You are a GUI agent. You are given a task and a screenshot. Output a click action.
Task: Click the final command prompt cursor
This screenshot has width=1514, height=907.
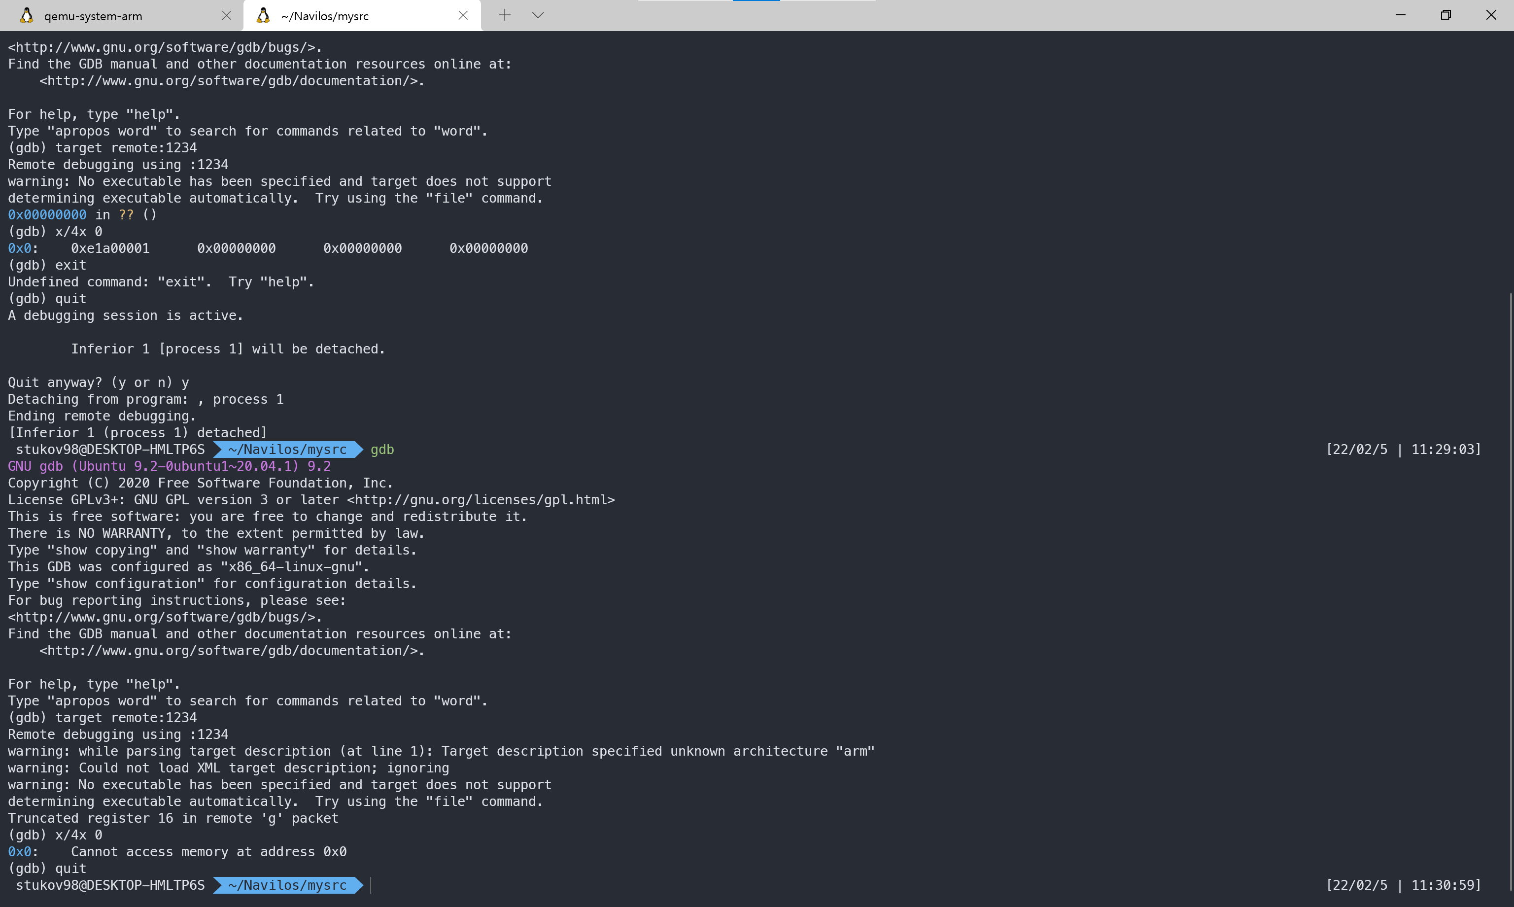point(371,885)
